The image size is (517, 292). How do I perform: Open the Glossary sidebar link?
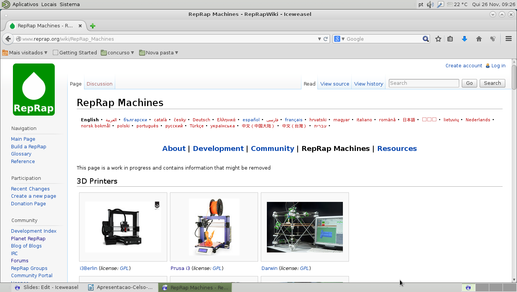(21, 154)
